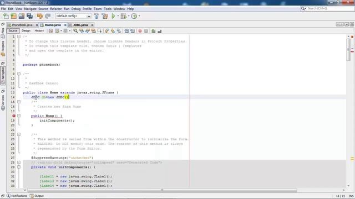Collapse the comment fold at line 15
355x199 pixels.
point(19,102)
